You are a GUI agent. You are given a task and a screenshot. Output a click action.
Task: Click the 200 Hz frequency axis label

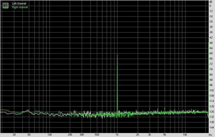tap(70, 135)
